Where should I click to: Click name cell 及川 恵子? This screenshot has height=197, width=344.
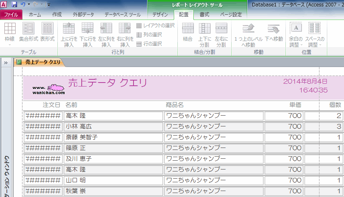coord(113,159)
